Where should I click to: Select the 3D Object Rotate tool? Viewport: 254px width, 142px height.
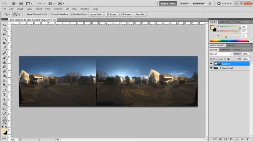(4, 109)
